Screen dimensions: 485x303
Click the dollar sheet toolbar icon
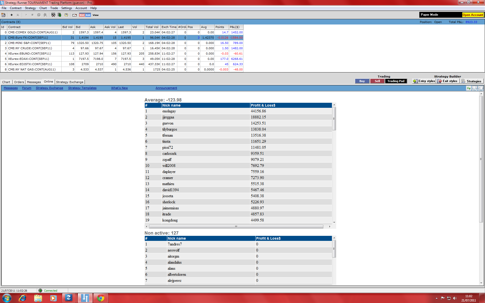point(60,15)
